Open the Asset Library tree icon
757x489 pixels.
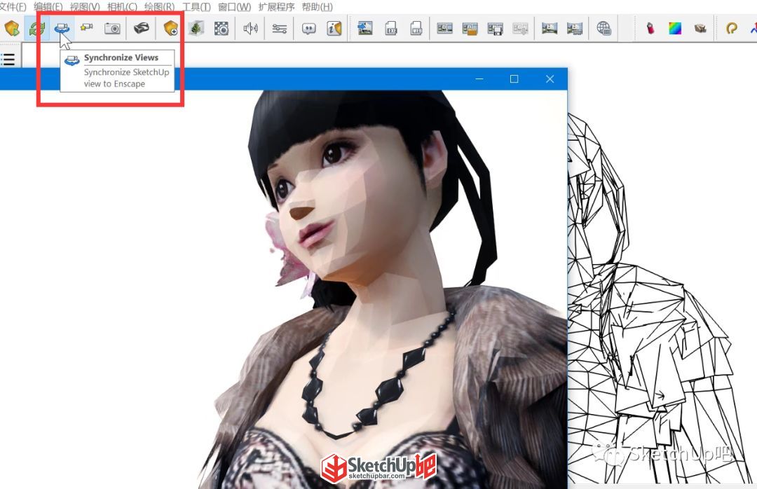pyautogui.click(x=196, y=29)
